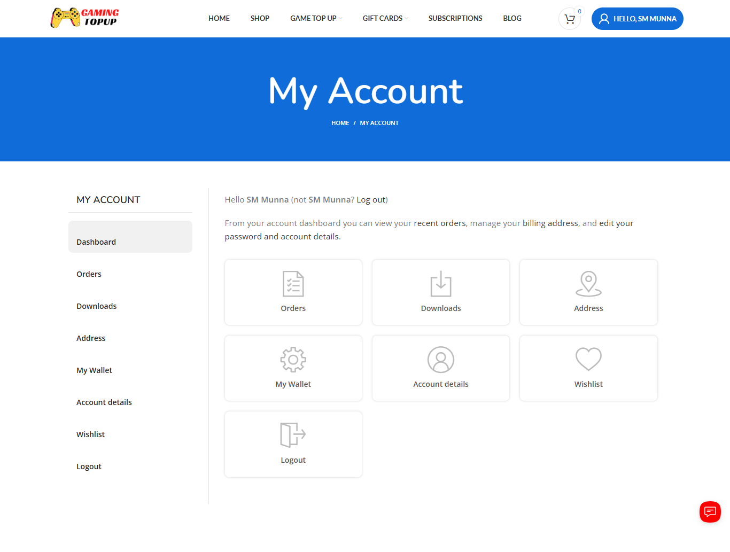Image resolution: width=730 pixels, height=552 pixels.
Task: Open the shopping cart icon
Action: [570, 19]
